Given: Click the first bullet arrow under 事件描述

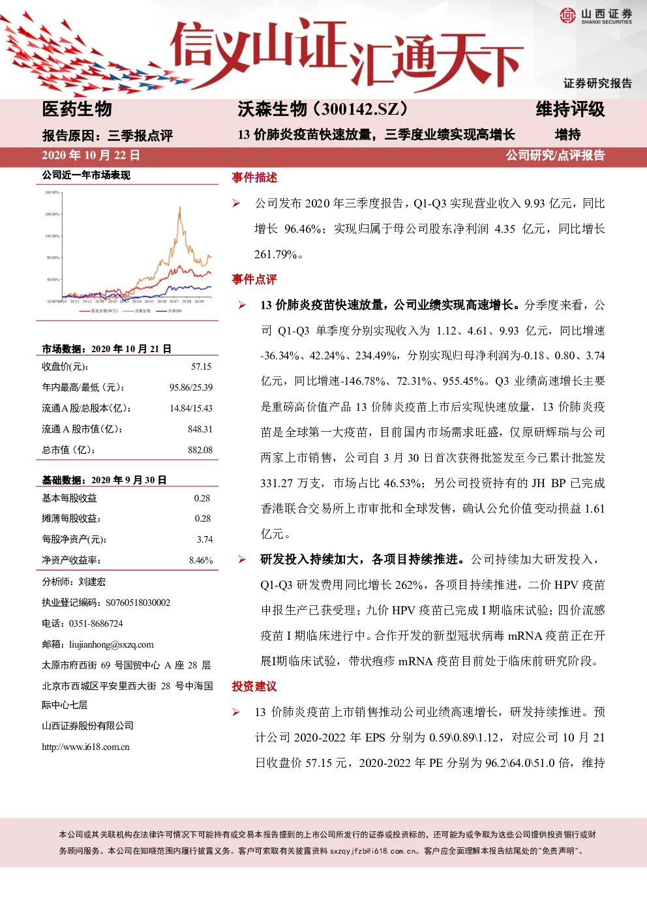Looking at the screenshot, I should 236,204.
